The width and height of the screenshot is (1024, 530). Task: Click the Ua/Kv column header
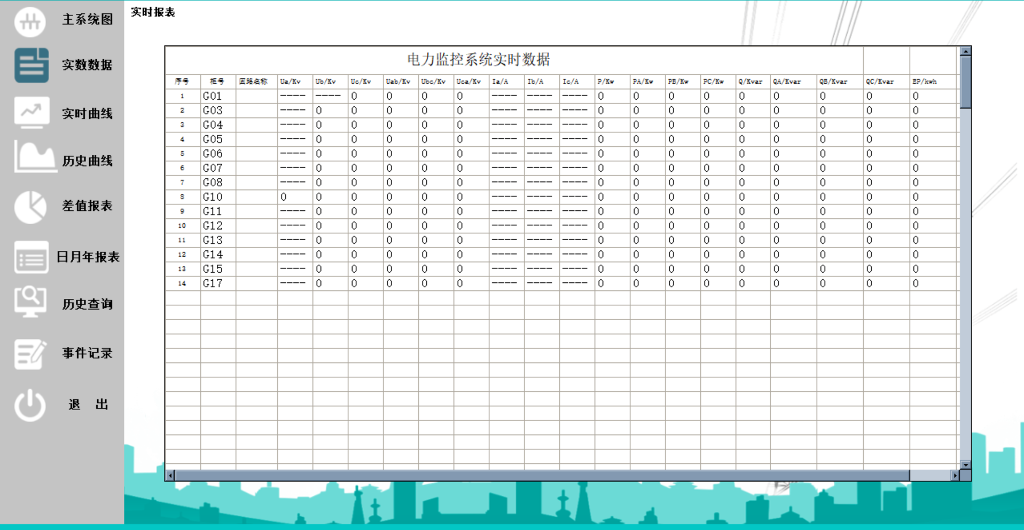coord(291,82)
